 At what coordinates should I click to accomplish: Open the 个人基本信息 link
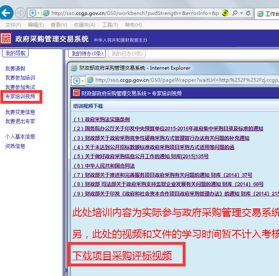pyautogui.click(x=20, y=137)
